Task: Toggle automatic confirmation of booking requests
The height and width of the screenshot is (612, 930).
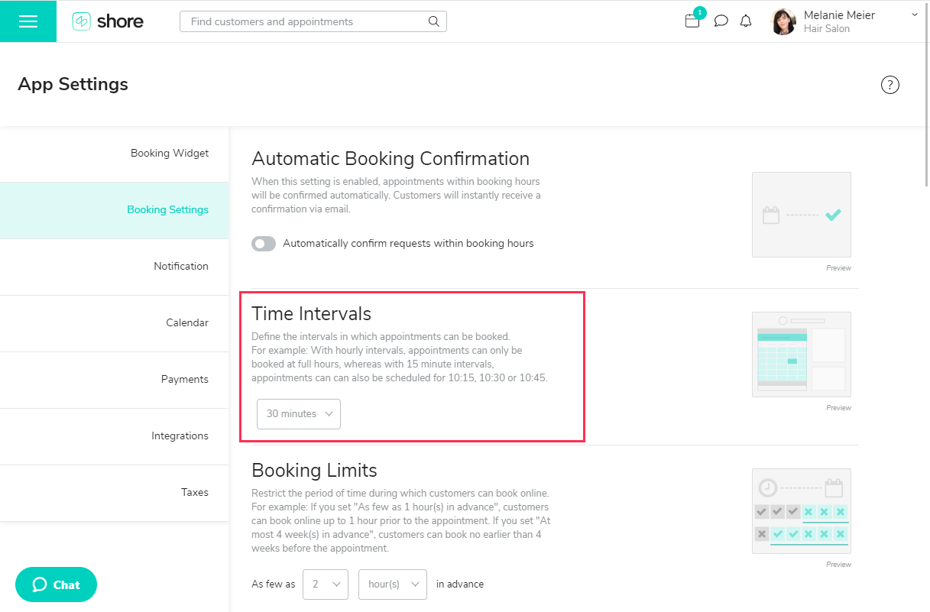Action: coord(264,244)
